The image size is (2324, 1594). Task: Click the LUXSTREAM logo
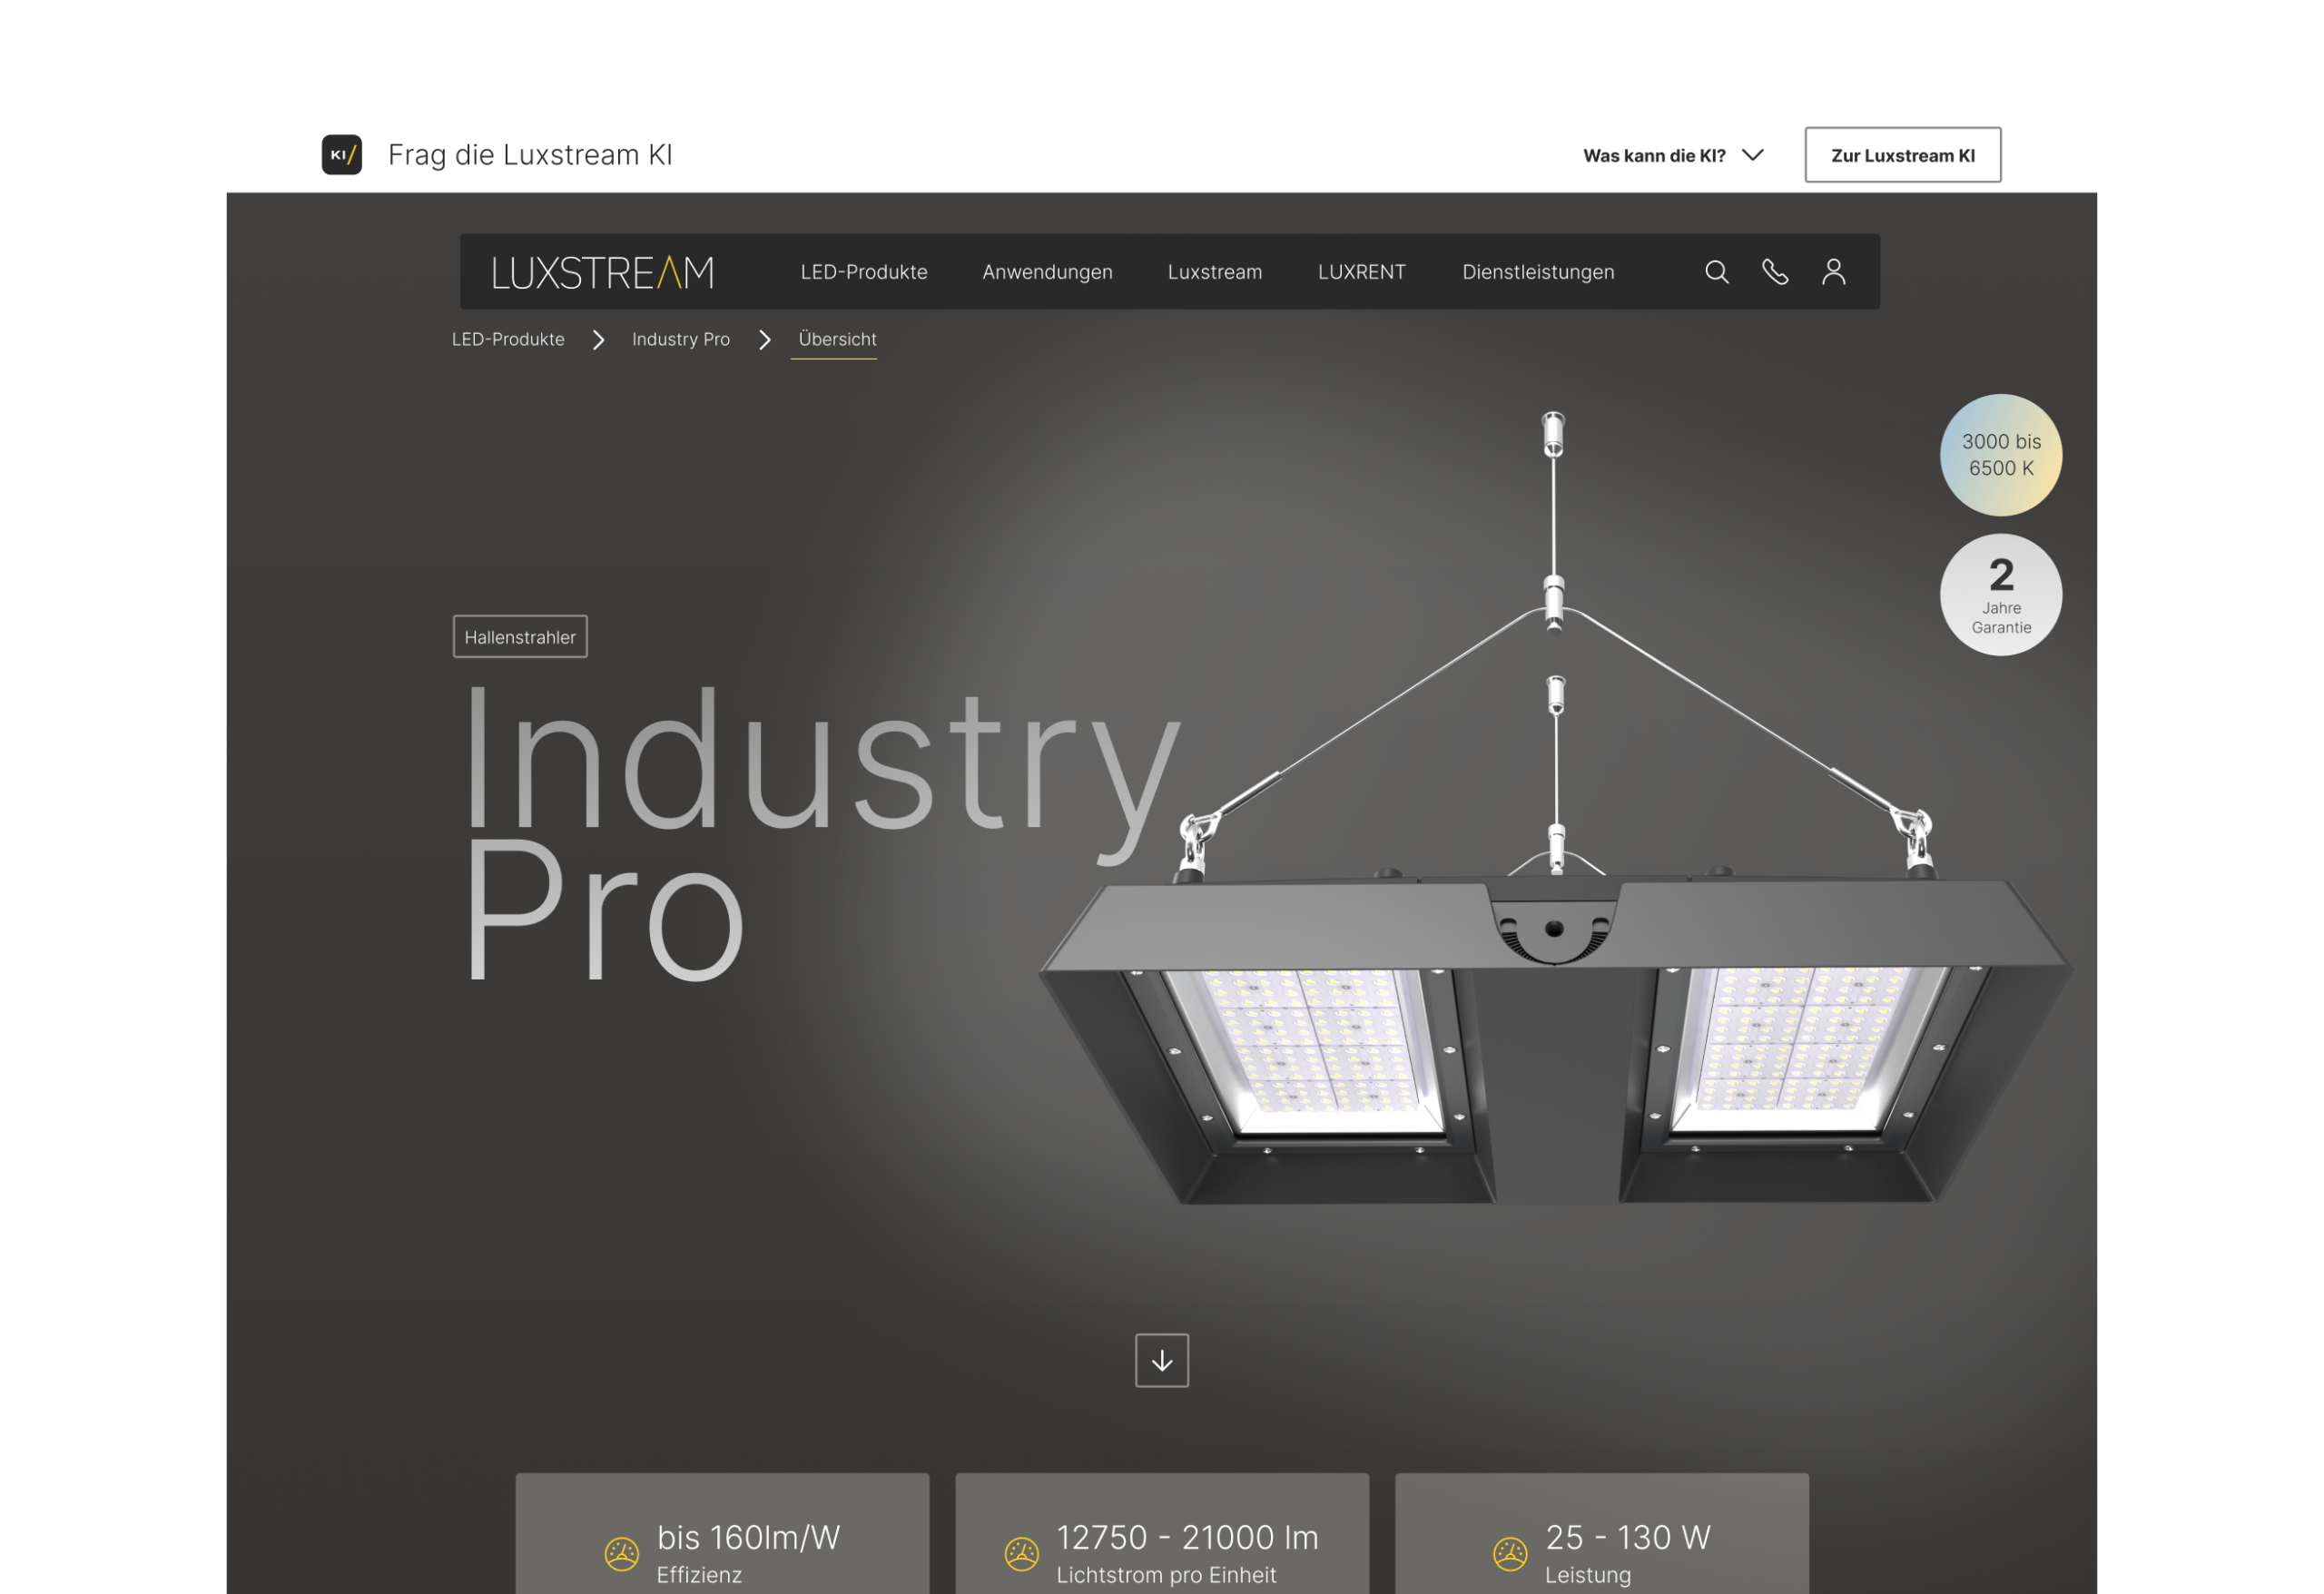603,272
